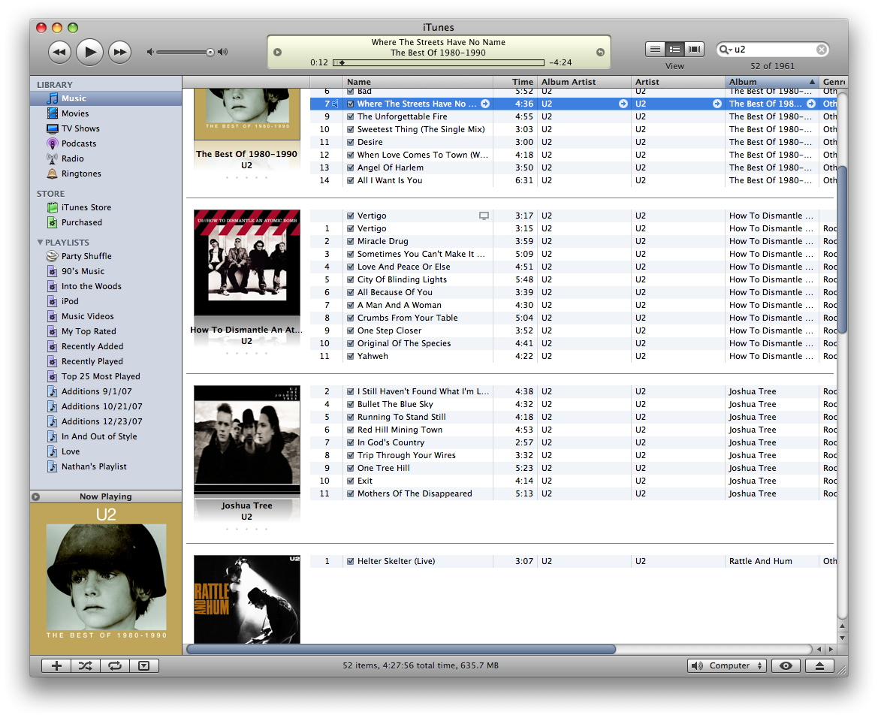Image resolution: width=878 pixels, height=718 pixels.
Task: Click right arrow in the now-playing display
Action: point(600,52)
